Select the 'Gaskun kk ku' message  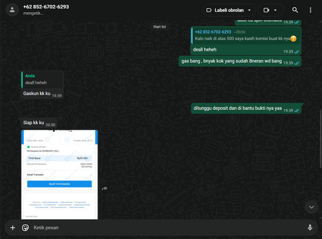point(37,94)
